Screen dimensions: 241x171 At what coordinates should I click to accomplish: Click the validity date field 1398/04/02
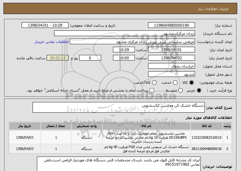pos(172,58)
